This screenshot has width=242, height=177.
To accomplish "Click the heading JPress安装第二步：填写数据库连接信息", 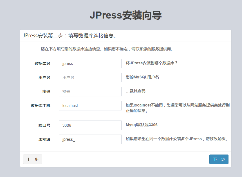I will 70,36.
